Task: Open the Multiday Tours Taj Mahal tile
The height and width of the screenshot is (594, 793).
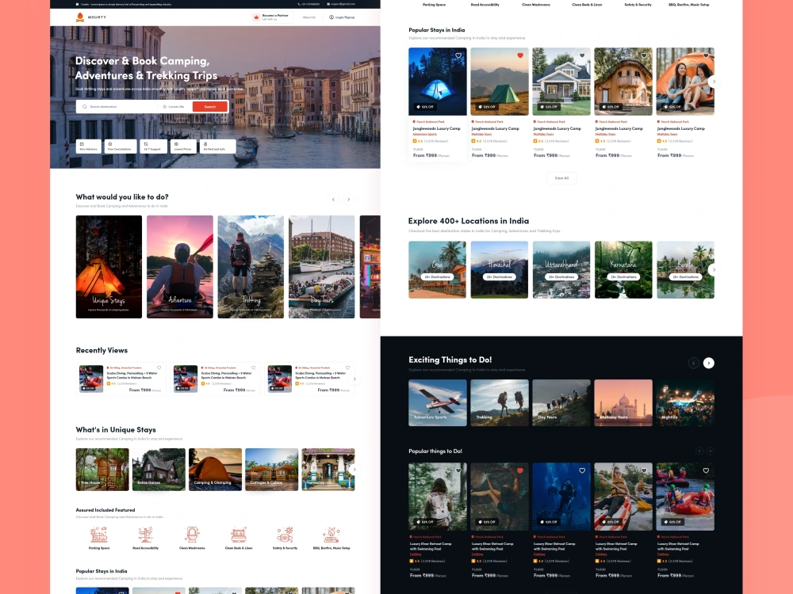Action: [x=623, y=403]
